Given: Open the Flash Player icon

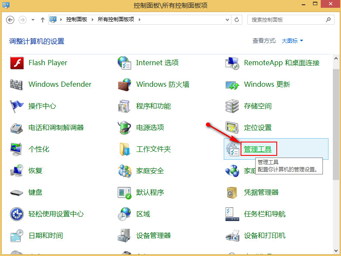Looking at the screenshot, I should tap(17, 63).
